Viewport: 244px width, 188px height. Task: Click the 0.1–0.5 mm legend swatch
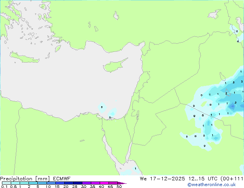tap(7, 183)
